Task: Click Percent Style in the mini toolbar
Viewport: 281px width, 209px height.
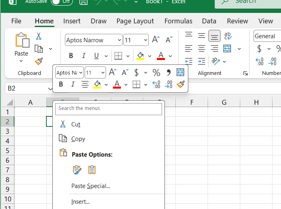Action: coord(156,72)
